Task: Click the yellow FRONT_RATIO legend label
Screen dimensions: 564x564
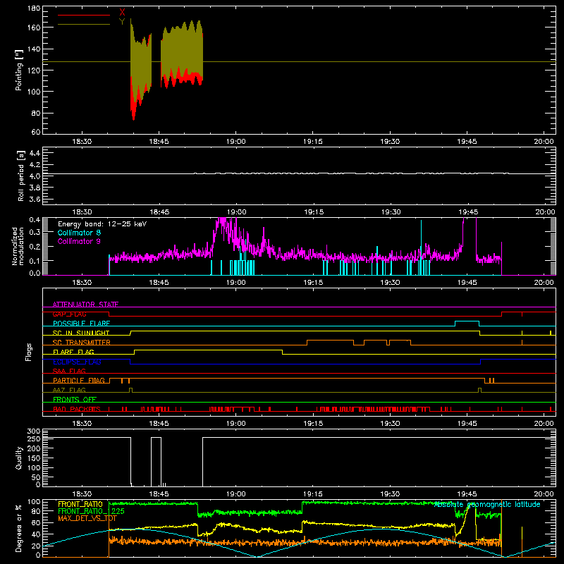Action: 80,504
